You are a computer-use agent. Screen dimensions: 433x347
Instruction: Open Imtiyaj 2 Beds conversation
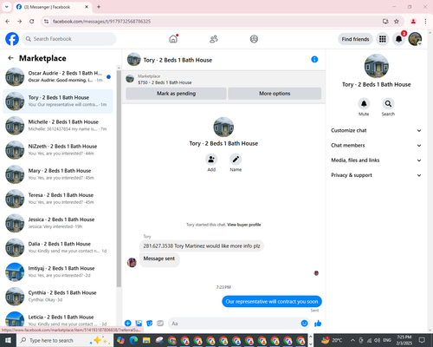pos(58,272)
